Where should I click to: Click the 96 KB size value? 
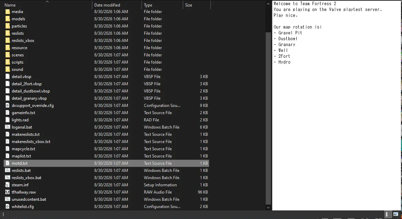point(203,192)
